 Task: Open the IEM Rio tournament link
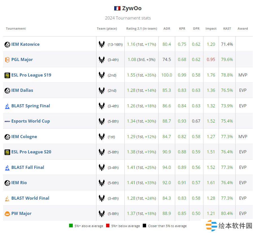pyautogui.click(x=19, y=183)
